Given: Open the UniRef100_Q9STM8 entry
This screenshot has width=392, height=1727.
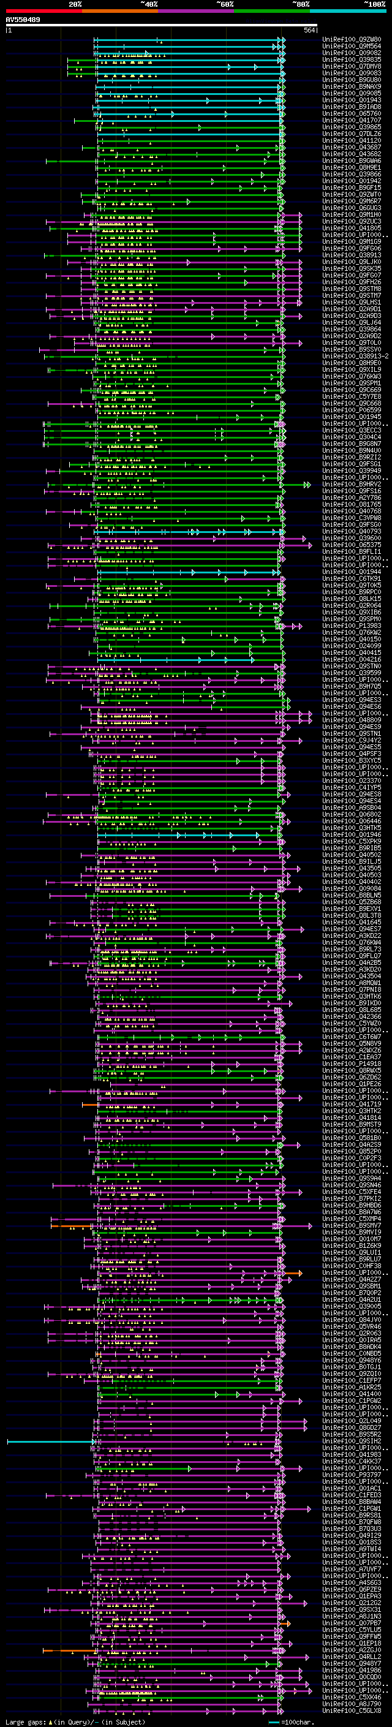Looking at the screenshot, I should pyautogui.click(x=352, y=289).
